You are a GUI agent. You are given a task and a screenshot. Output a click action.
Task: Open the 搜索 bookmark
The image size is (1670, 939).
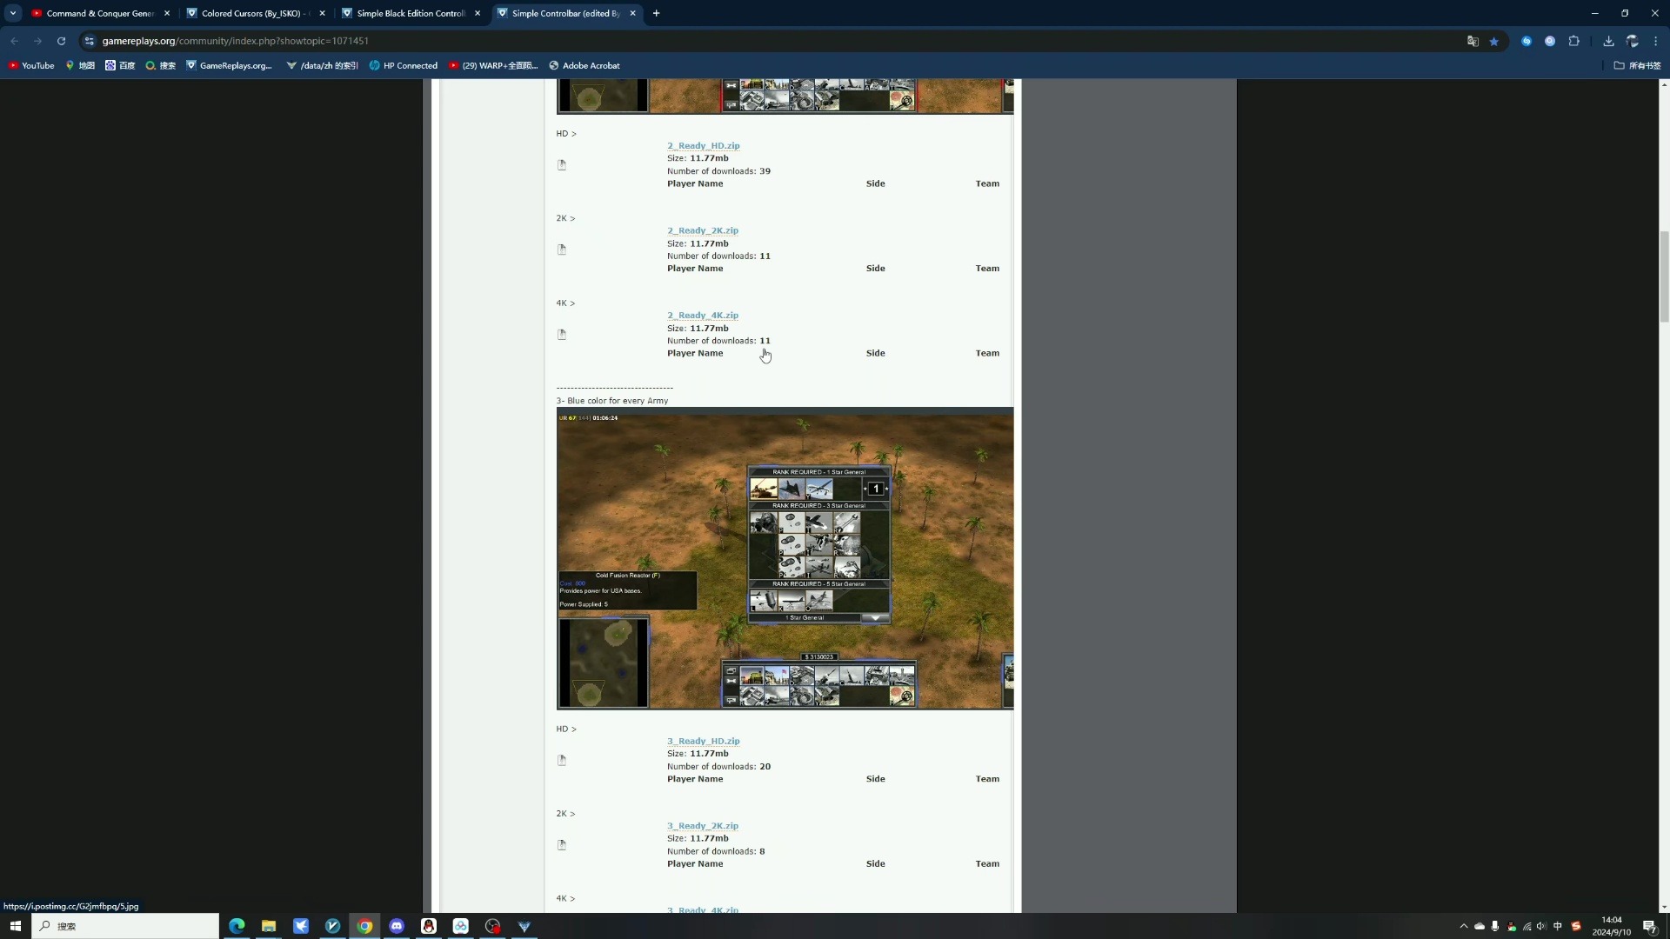point(161,65)
